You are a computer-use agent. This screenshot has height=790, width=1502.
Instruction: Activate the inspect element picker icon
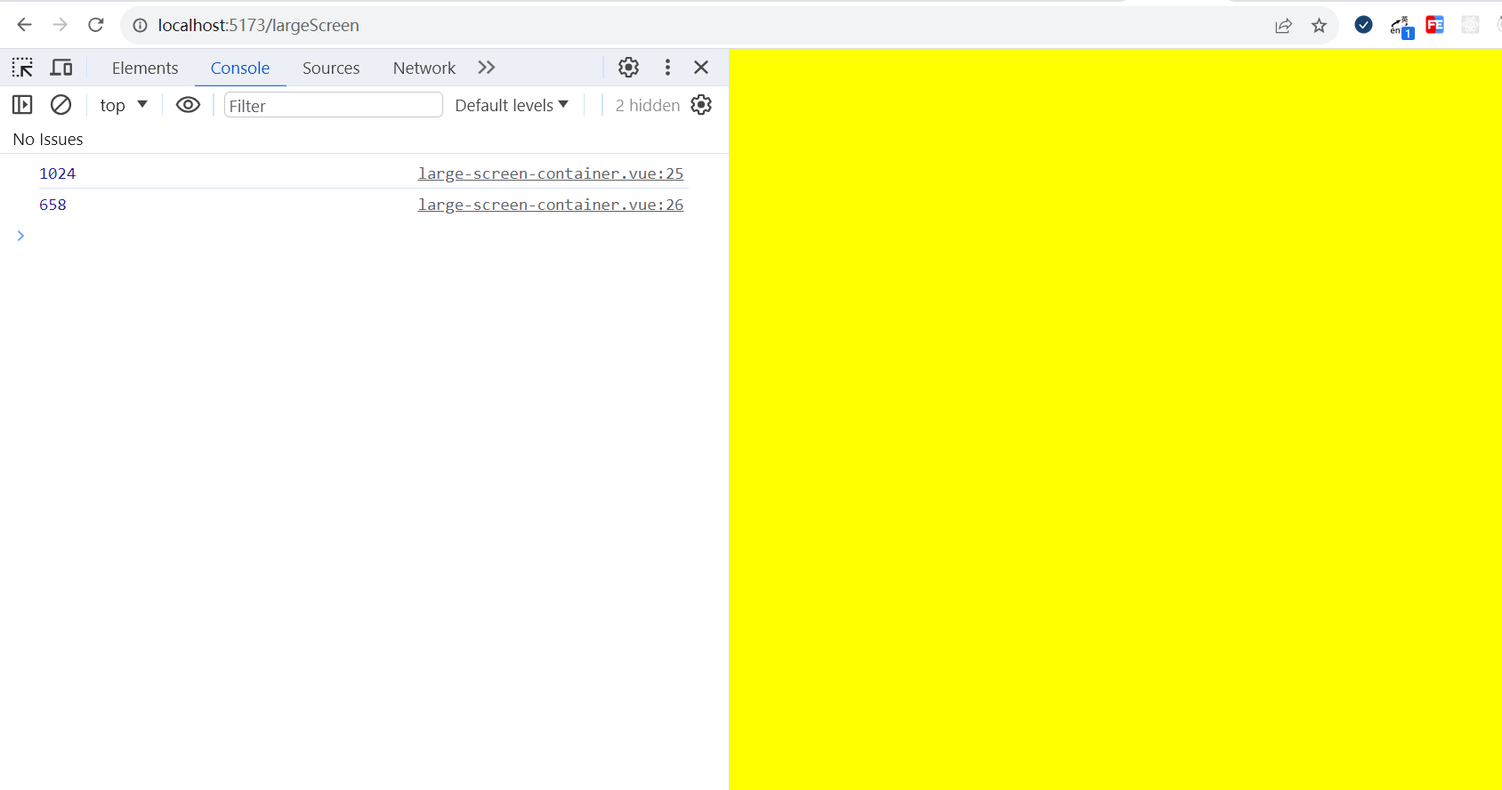[x=22, y=68]
